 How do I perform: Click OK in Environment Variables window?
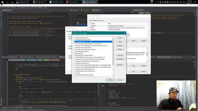tap(133, 72)
